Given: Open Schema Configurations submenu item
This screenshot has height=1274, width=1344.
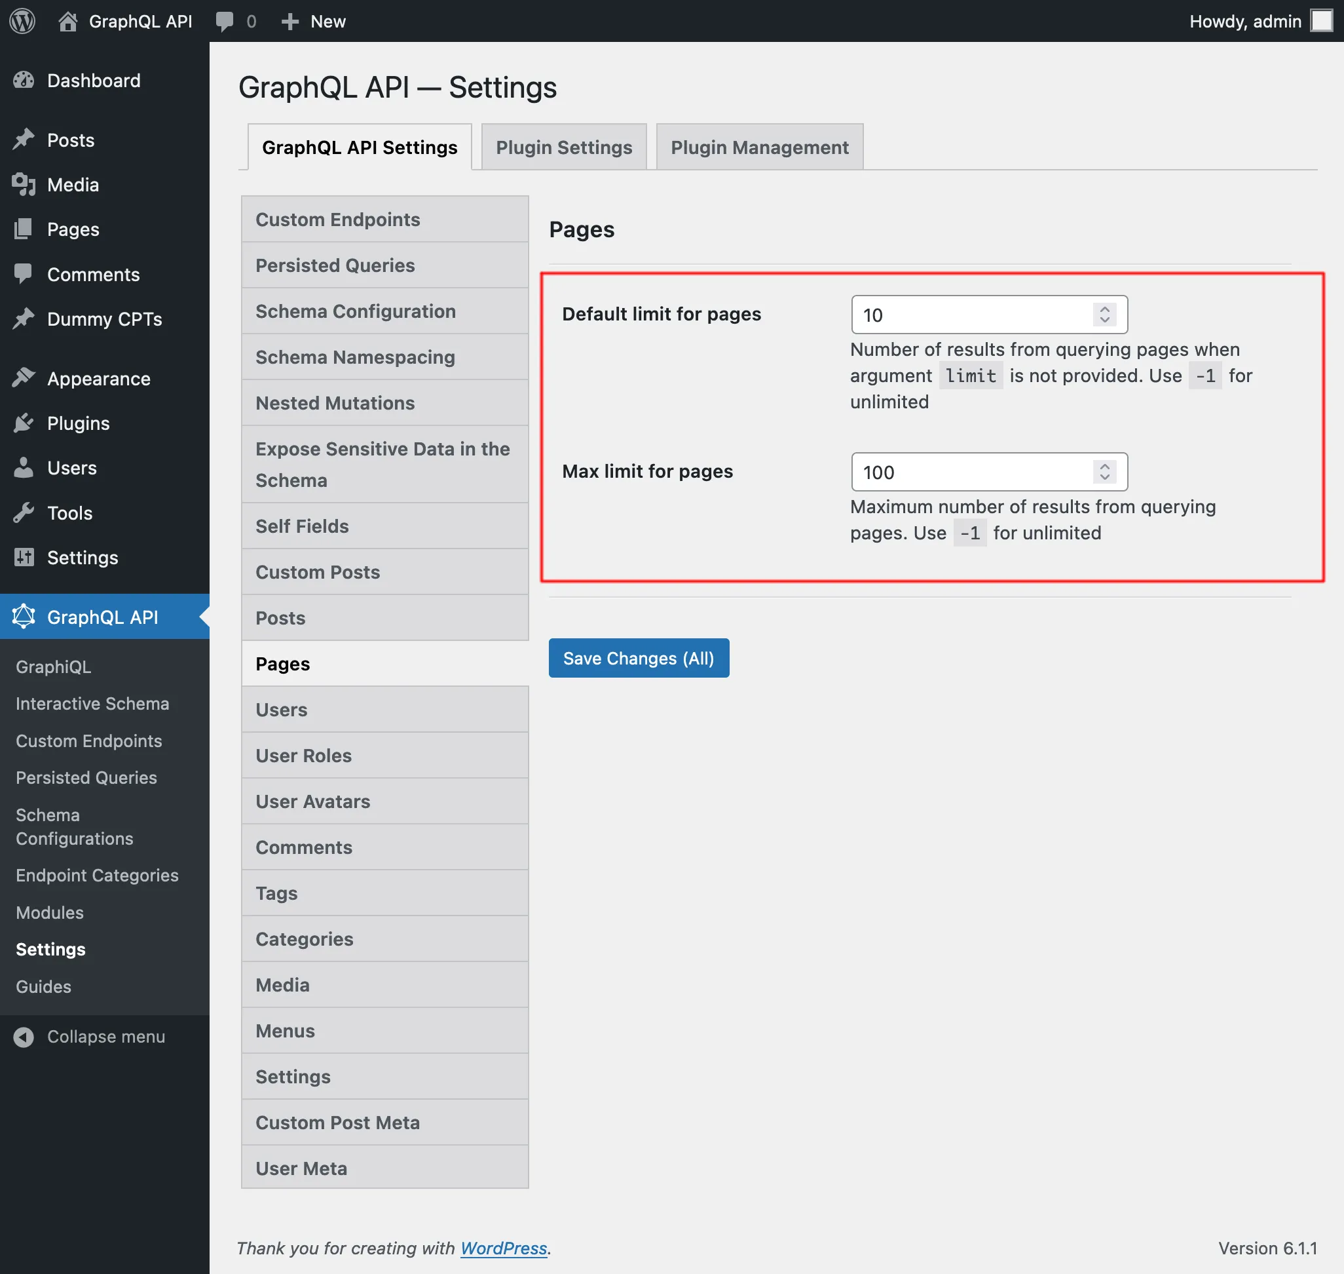Looking at the screenshot, I should point(75,826).
